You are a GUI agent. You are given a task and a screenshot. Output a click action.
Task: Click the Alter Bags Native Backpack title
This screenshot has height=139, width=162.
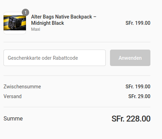point(64,20)
